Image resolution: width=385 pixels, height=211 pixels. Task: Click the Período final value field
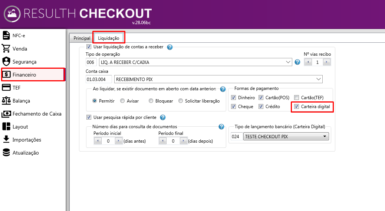point(173,141)
